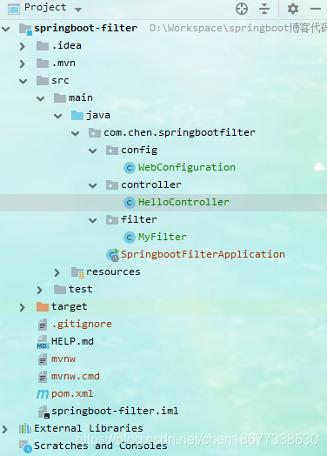
Task: Select the resources folder label
Action: click(113, 272)
